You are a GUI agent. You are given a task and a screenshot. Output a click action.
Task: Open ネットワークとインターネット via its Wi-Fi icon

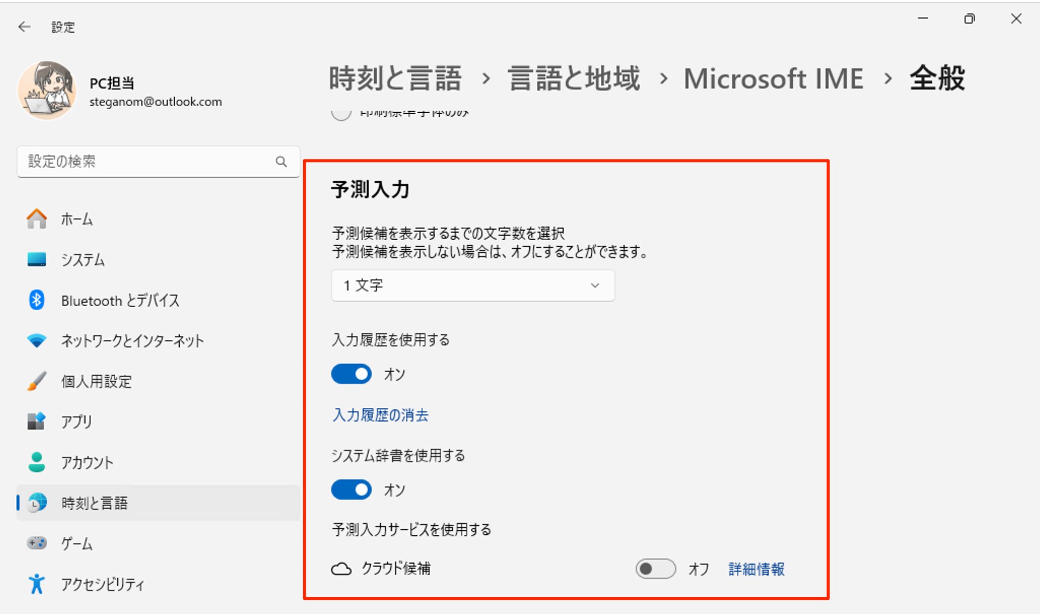click(x=36, y=341)
